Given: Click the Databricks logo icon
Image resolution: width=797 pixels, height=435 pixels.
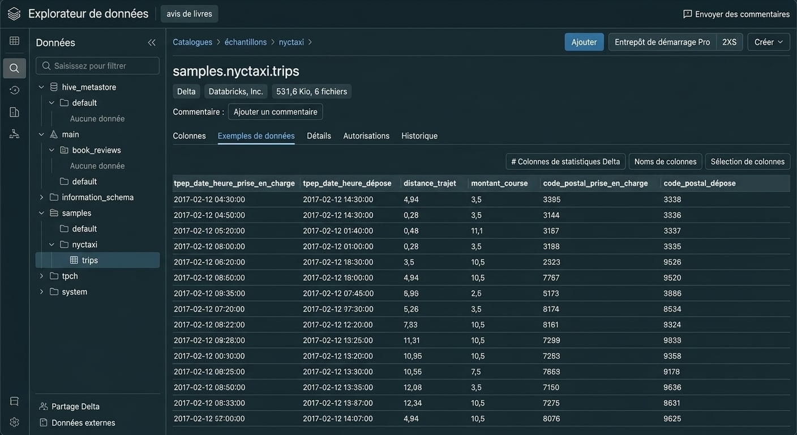Looking at the screenshot, I should [x=14, y=14].
